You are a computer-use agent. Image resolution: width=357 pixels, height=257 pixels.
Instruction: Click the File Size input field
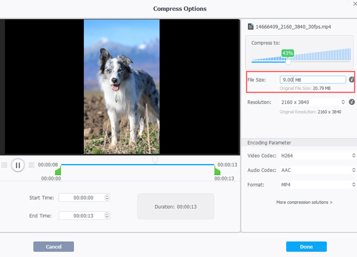click(313, 80)
